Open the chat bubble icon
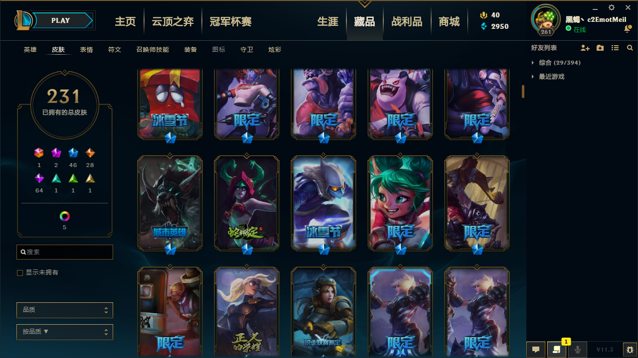 coord(536,350)
